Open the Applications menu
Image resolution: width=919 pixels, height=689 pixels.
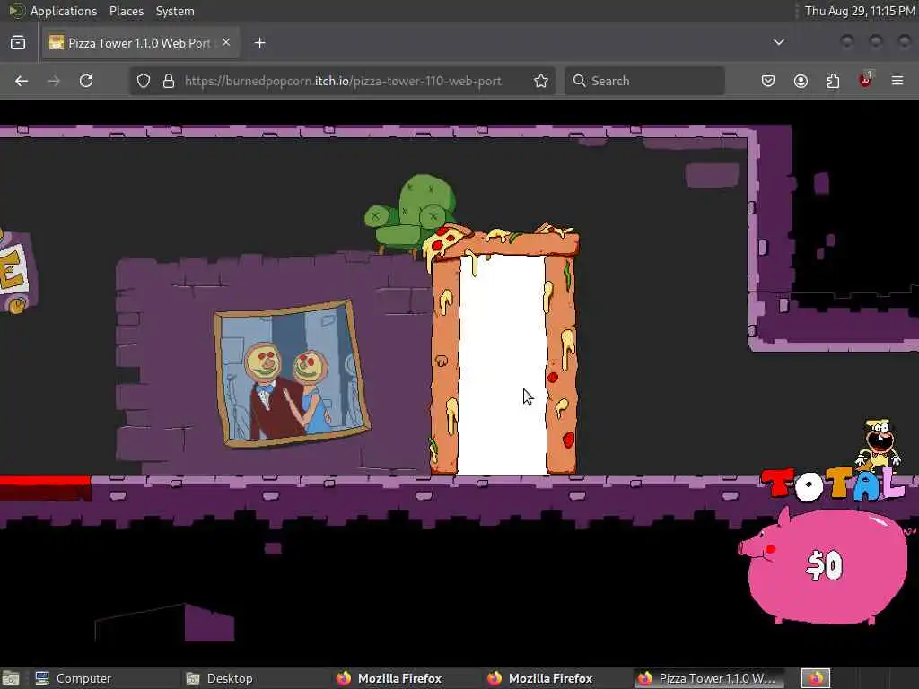pos(64,11)
